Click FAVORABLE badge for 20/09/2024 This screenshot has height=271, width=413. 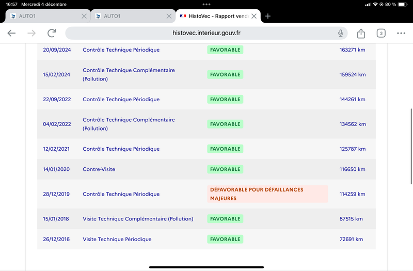click(x=225, y=50)
